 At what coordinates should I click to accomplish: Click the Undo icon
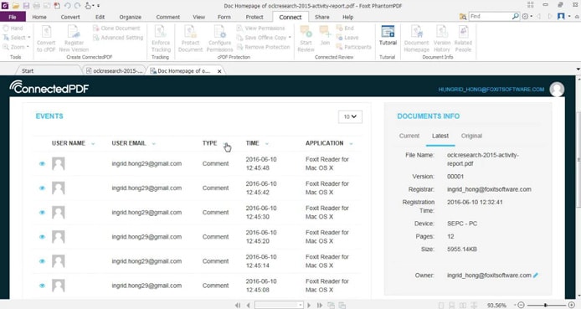coord(68,6)
